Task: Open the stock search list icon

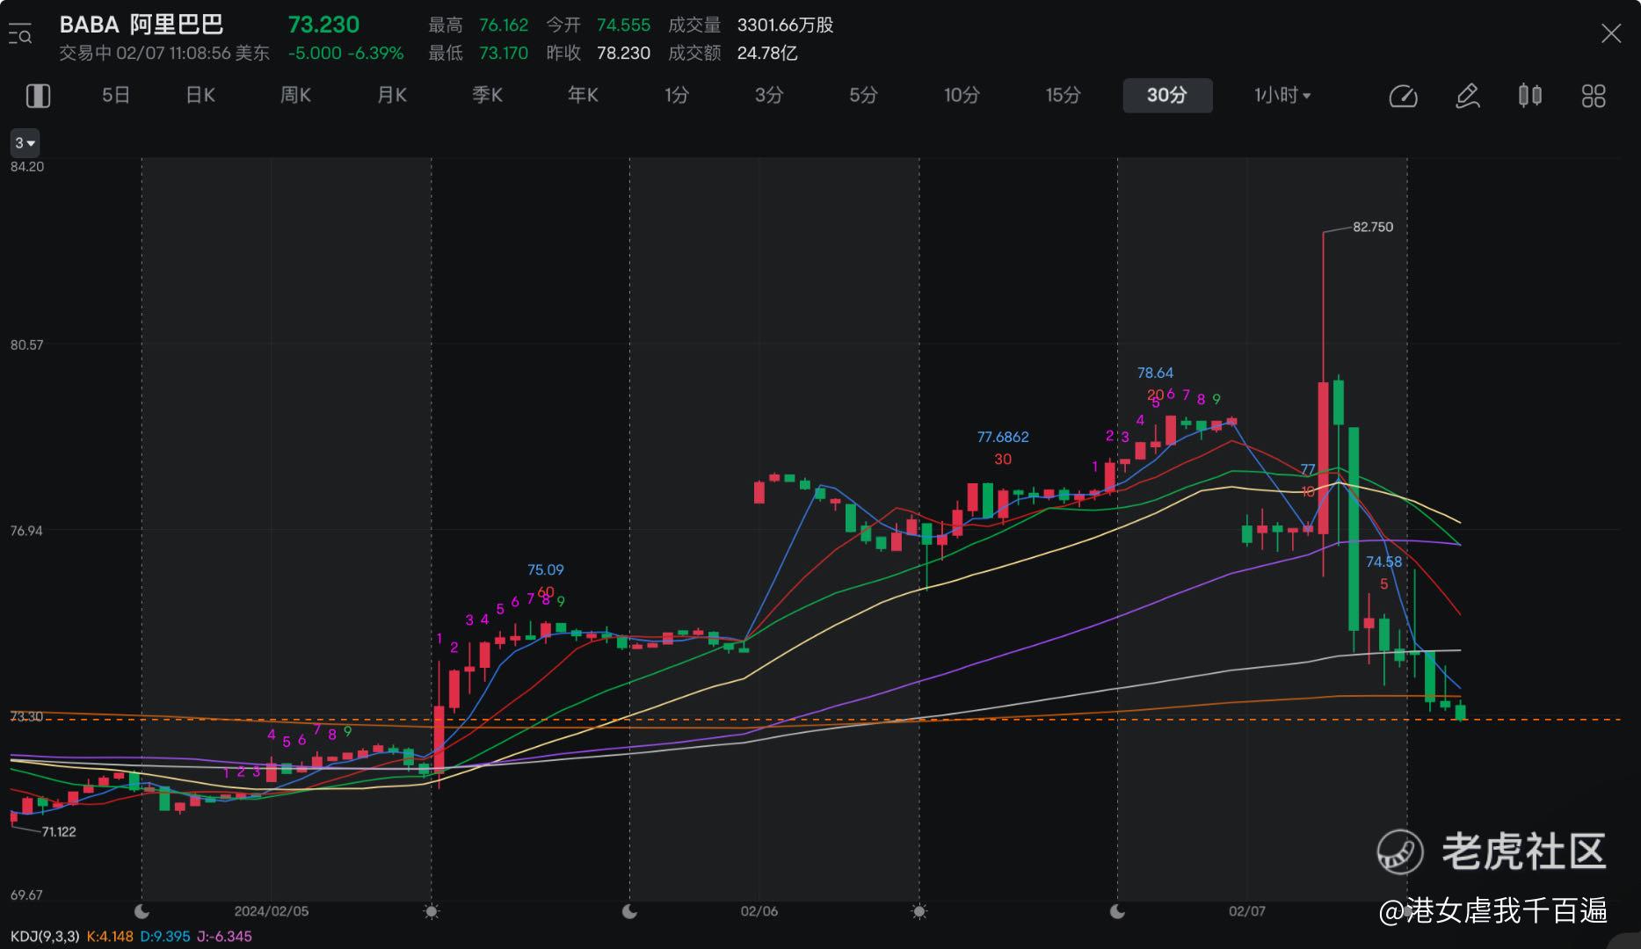Action: [20, 35]
